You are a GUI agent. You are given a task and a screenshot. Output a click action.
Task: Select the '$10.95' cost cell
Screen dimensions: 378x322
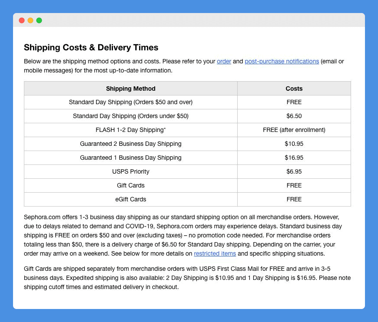coord(294,144)
